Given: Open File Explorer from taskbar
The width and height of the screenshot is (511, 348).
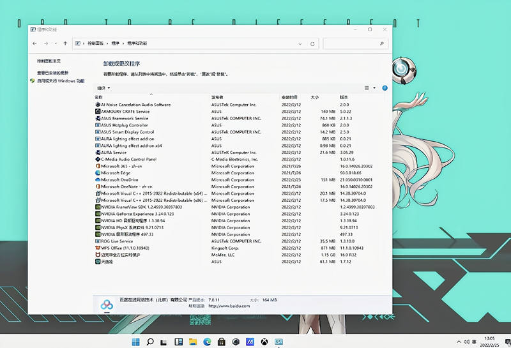Looking at the screenshot, I should pos(193,342).
